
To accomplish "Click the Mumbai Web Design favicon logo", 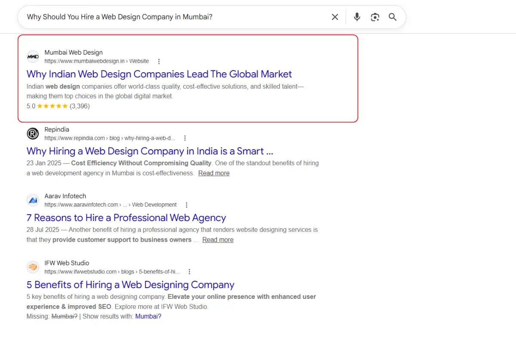I will pyautogui.click(x=33, y=57).
